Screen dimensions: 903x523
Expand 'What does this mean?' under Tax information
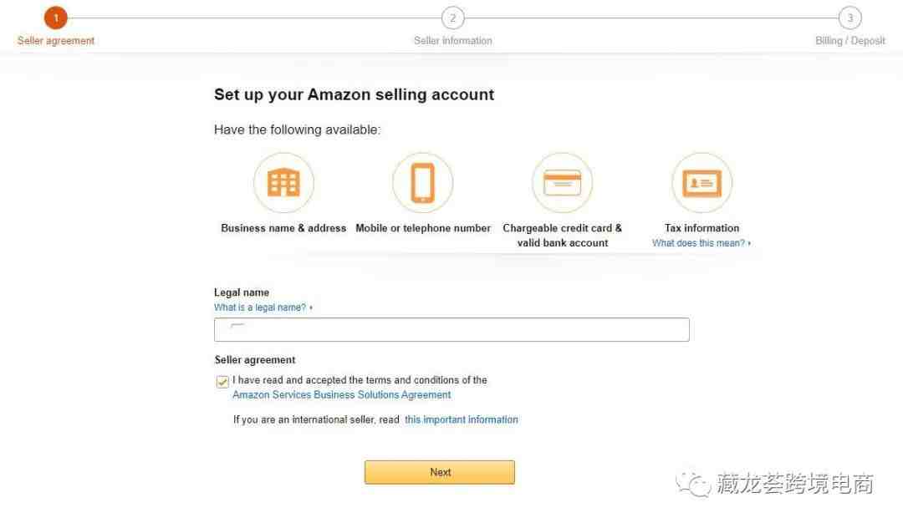pyautogui.click(x=701, y=243)
